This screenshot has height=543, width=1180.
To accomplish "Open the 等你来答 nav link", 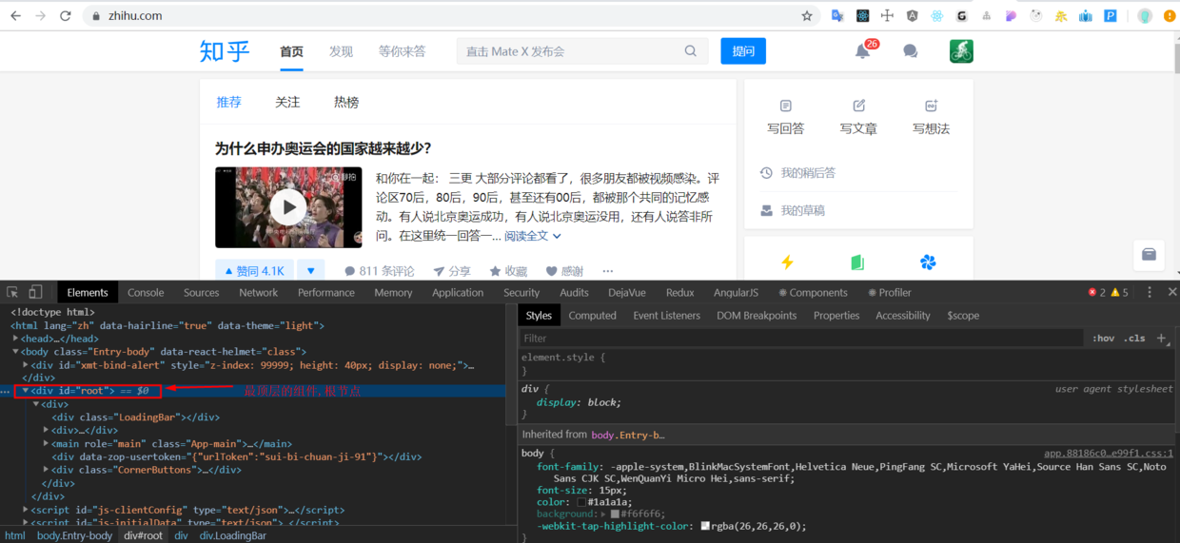I will click(x=402, y=51).
